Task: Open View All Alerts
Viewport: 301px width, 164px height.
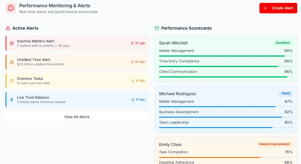Action: 77,117
